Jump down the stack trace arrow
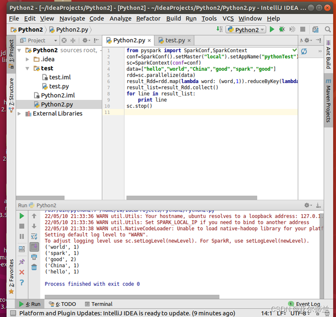336x317 pixels. point(34,226)
